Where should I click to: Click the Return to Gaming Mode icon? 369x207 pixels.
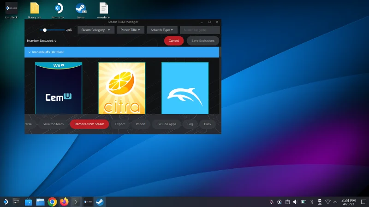58,8
